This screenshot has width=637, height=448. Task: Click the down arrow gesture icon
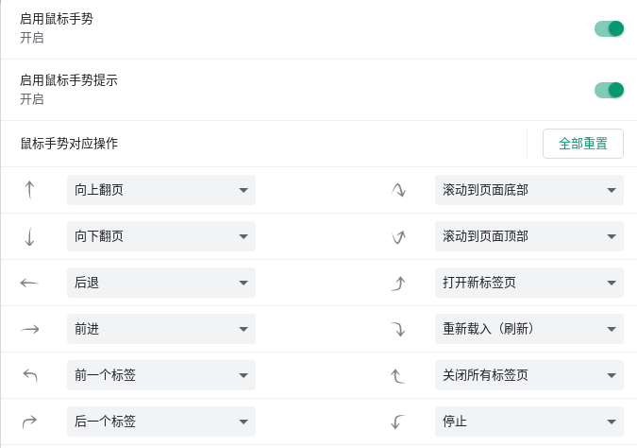[x=29, y=236]
